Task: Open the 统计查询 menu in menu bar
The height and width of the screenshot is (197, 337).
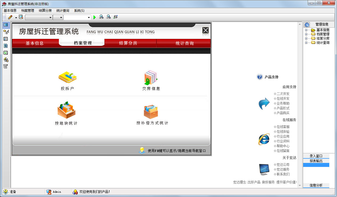Action: click(63, 11)
